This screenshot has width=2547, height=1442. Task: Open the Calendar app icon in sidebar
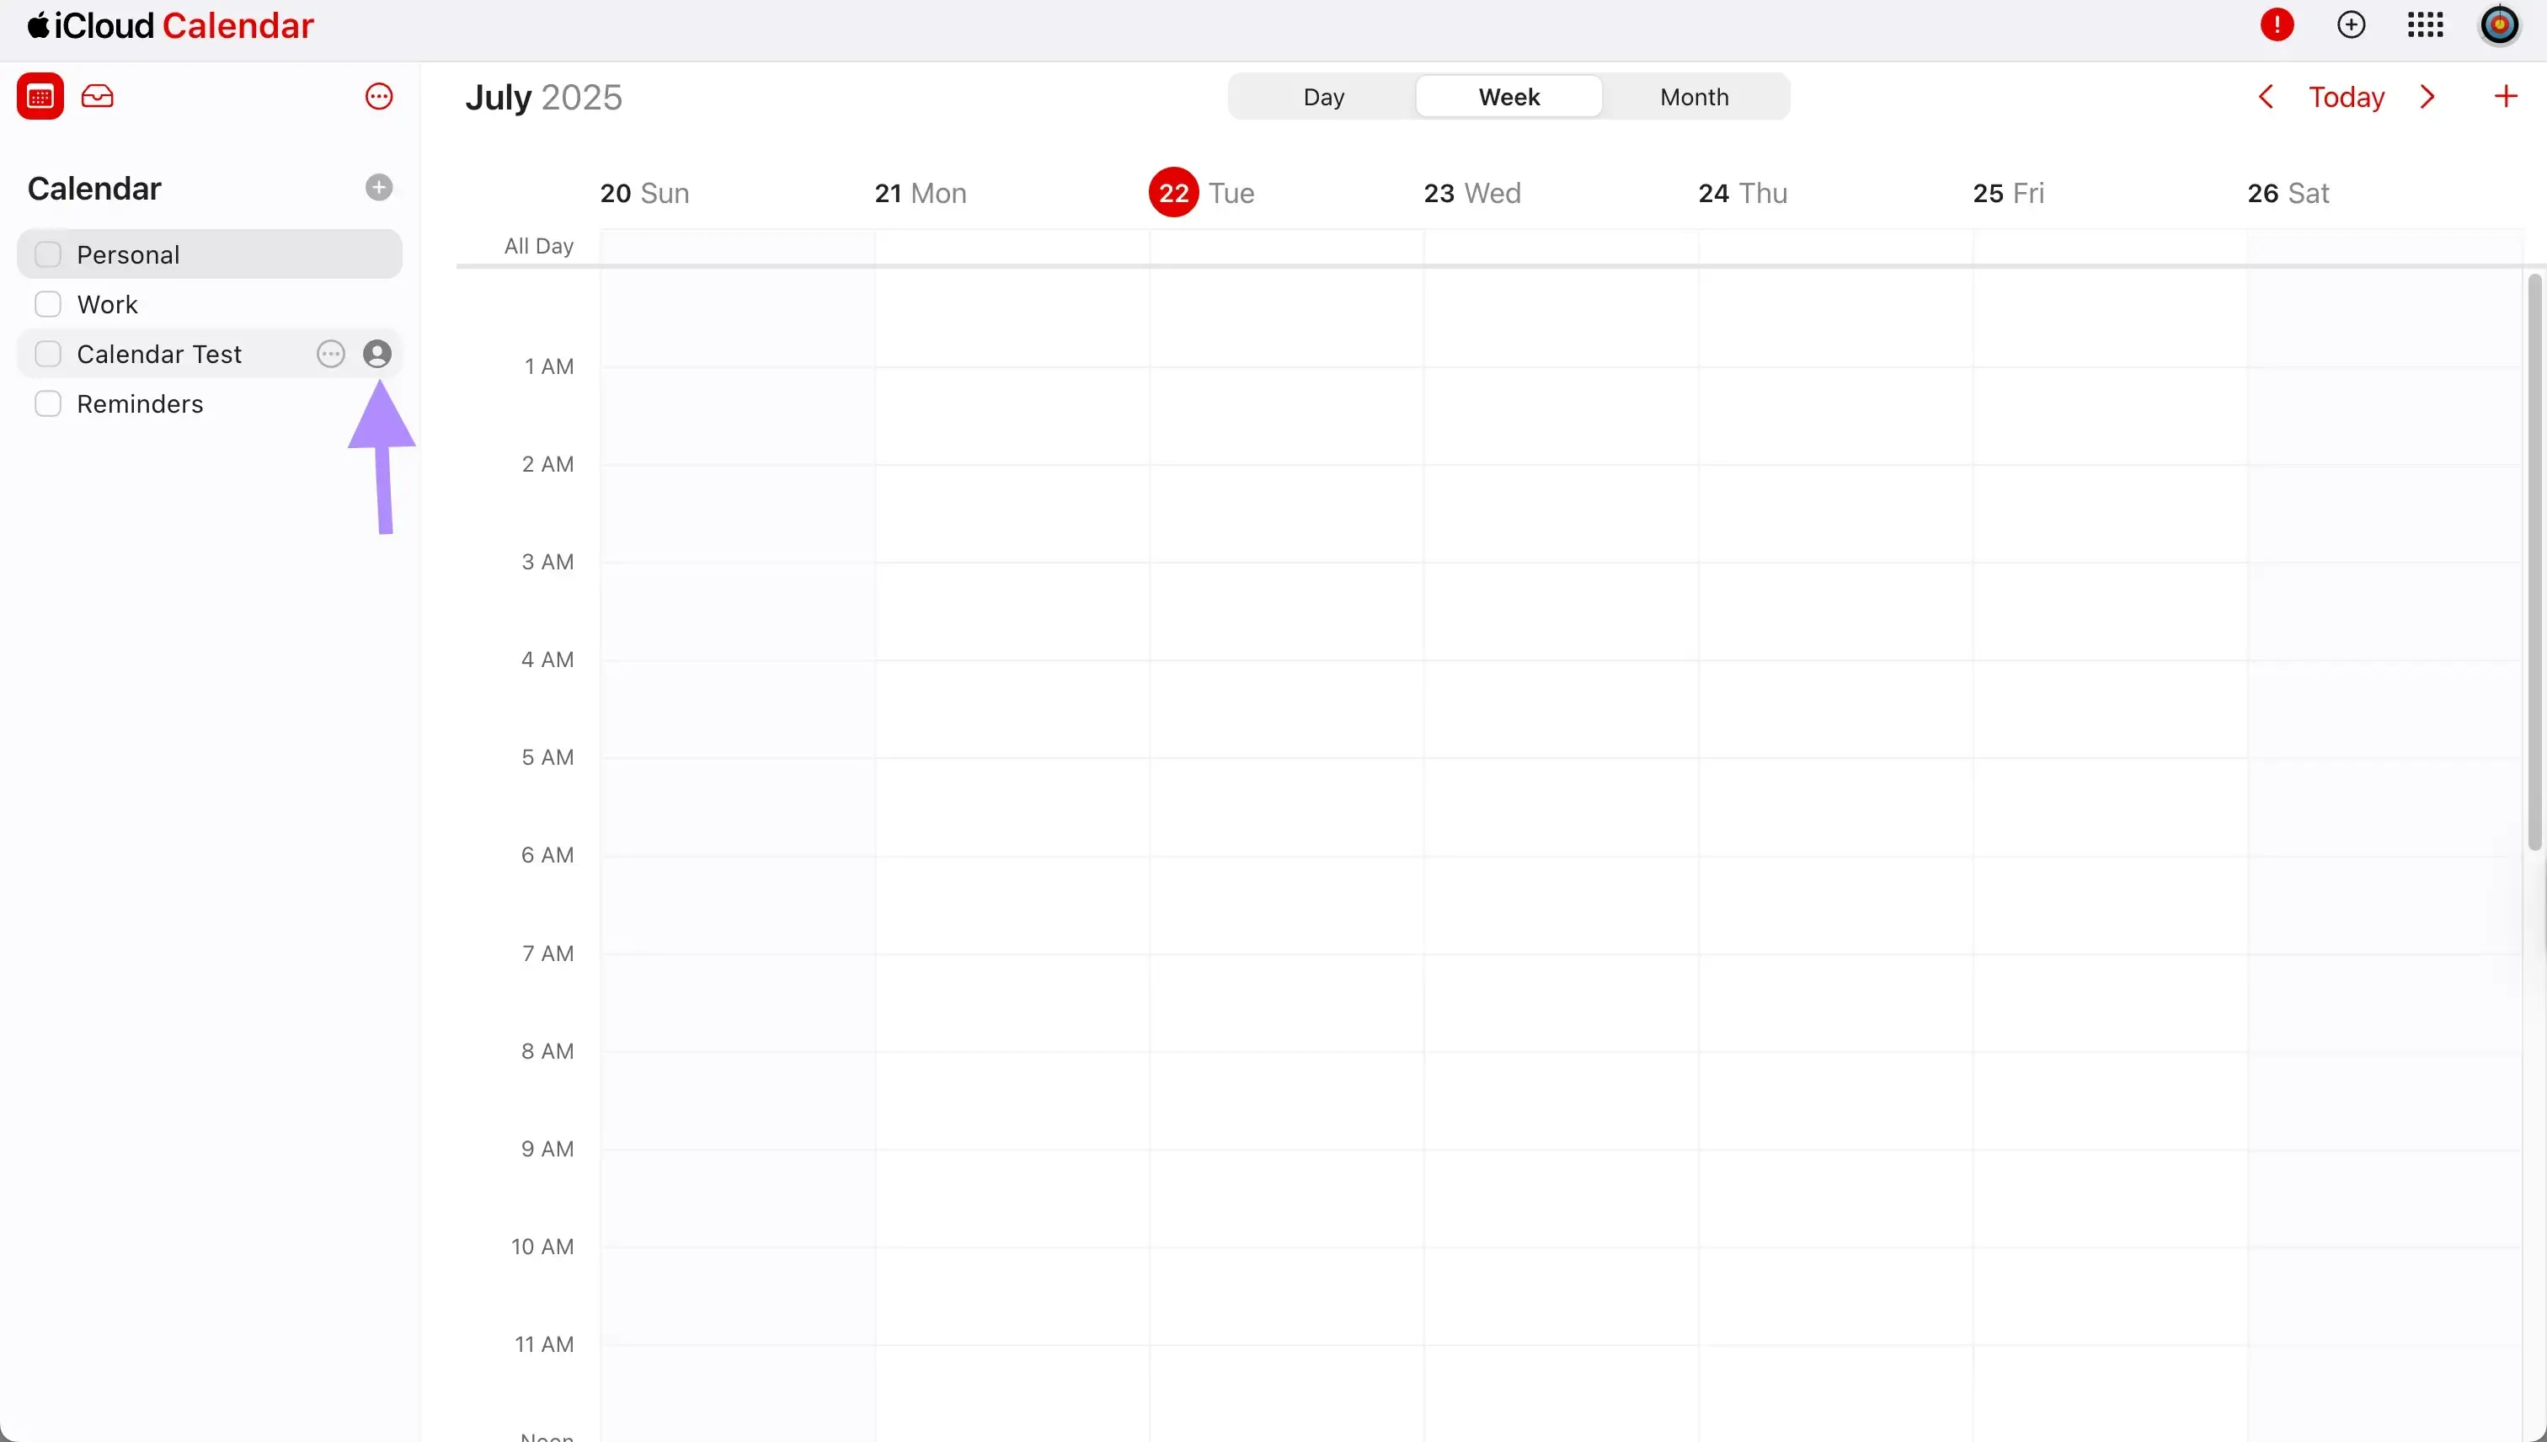pos(40,95)
